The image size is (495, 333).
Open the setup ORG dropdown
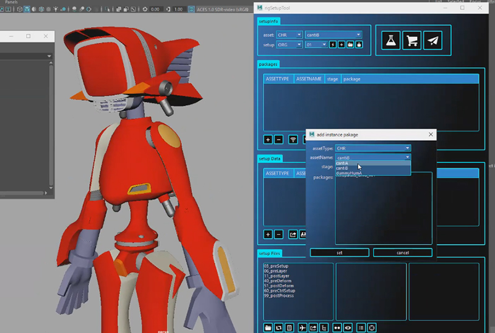pyautogui.click(x=289, y=44)
